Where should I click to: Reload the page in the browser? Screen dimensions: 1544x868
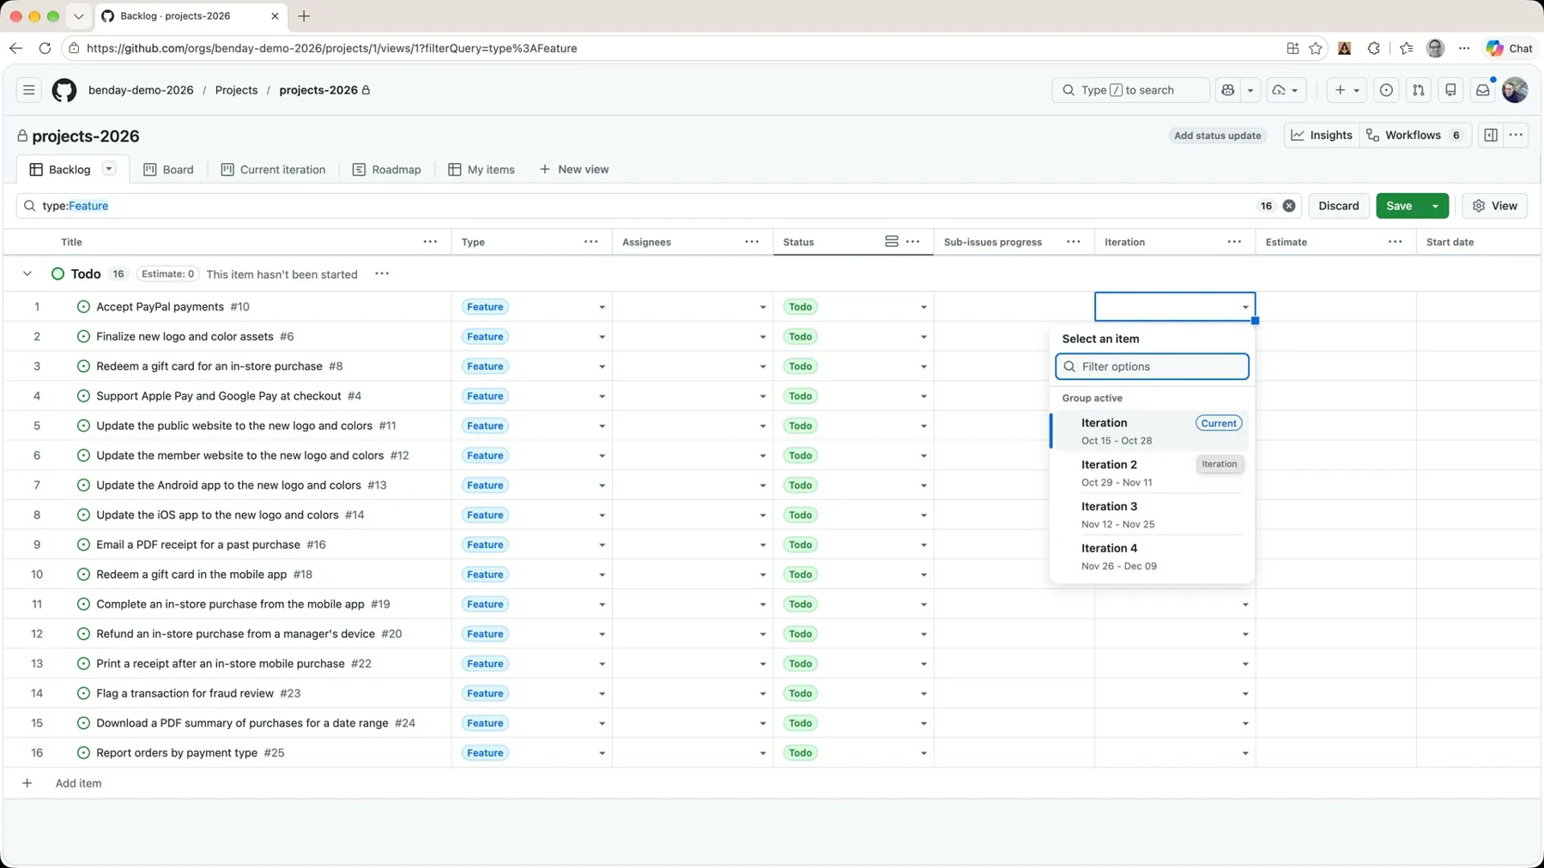pos(45,49)
